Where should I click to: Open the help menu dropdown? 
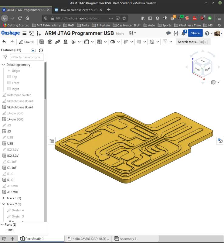[x=208, y=33]
